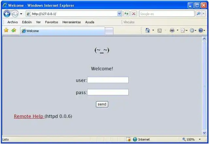Image resolution: width=209 pixels, height=144 pixels.
Task: Click the send button
Action: (102, 104)
